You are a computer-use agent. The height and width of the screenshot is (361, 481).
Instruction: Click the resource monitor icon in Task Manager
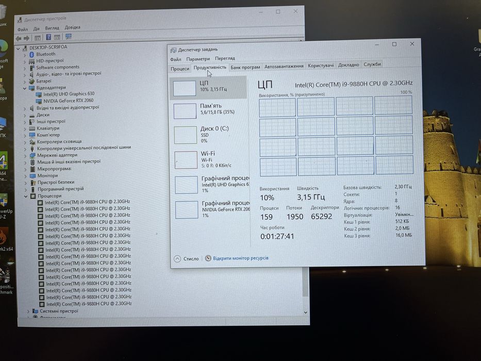point(208,258)
